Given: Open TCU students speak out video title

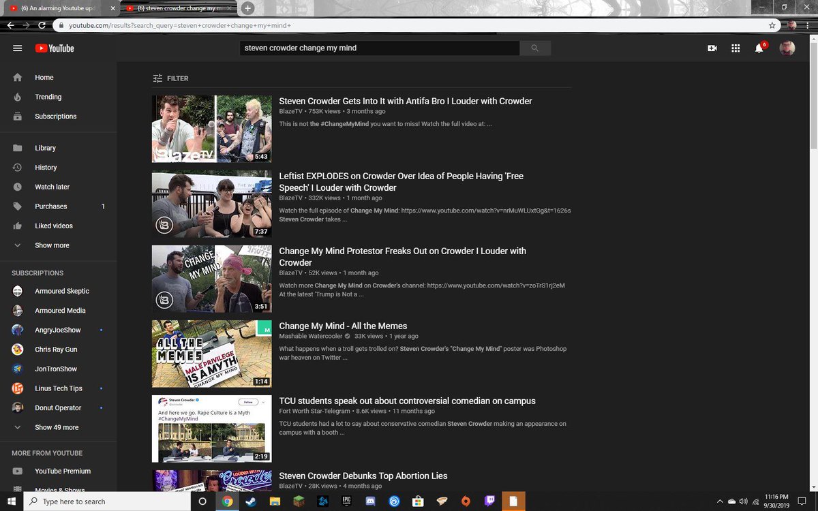Looking at the screenshot, I should coord(407,401).
